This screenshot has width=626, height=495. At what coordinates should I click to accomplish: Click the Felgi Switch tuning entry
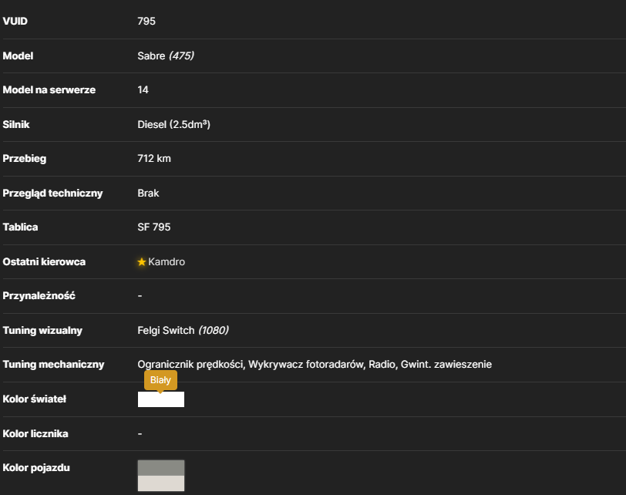pyautogui.click(x=166, y=331)
